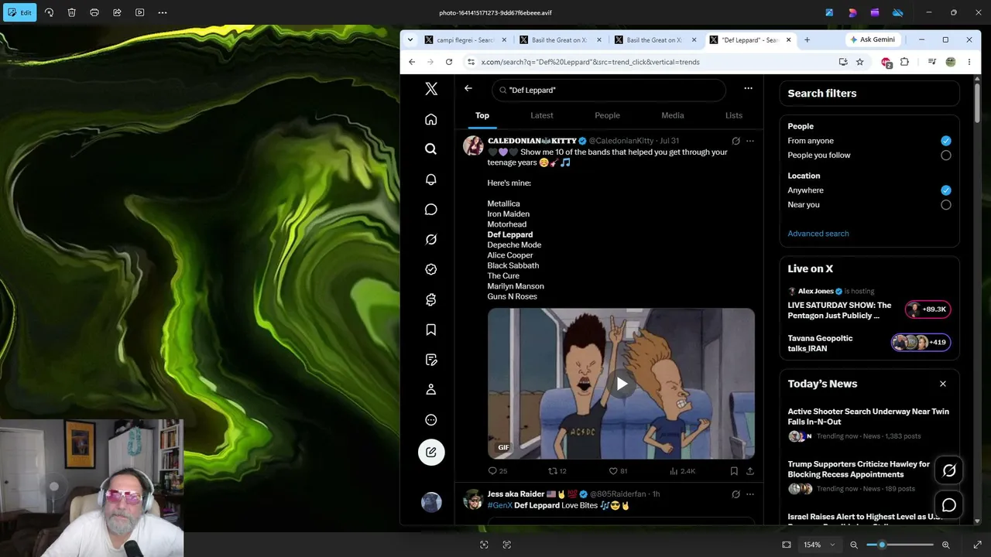Open the 154% zoom dropdown in Photos

819,545
